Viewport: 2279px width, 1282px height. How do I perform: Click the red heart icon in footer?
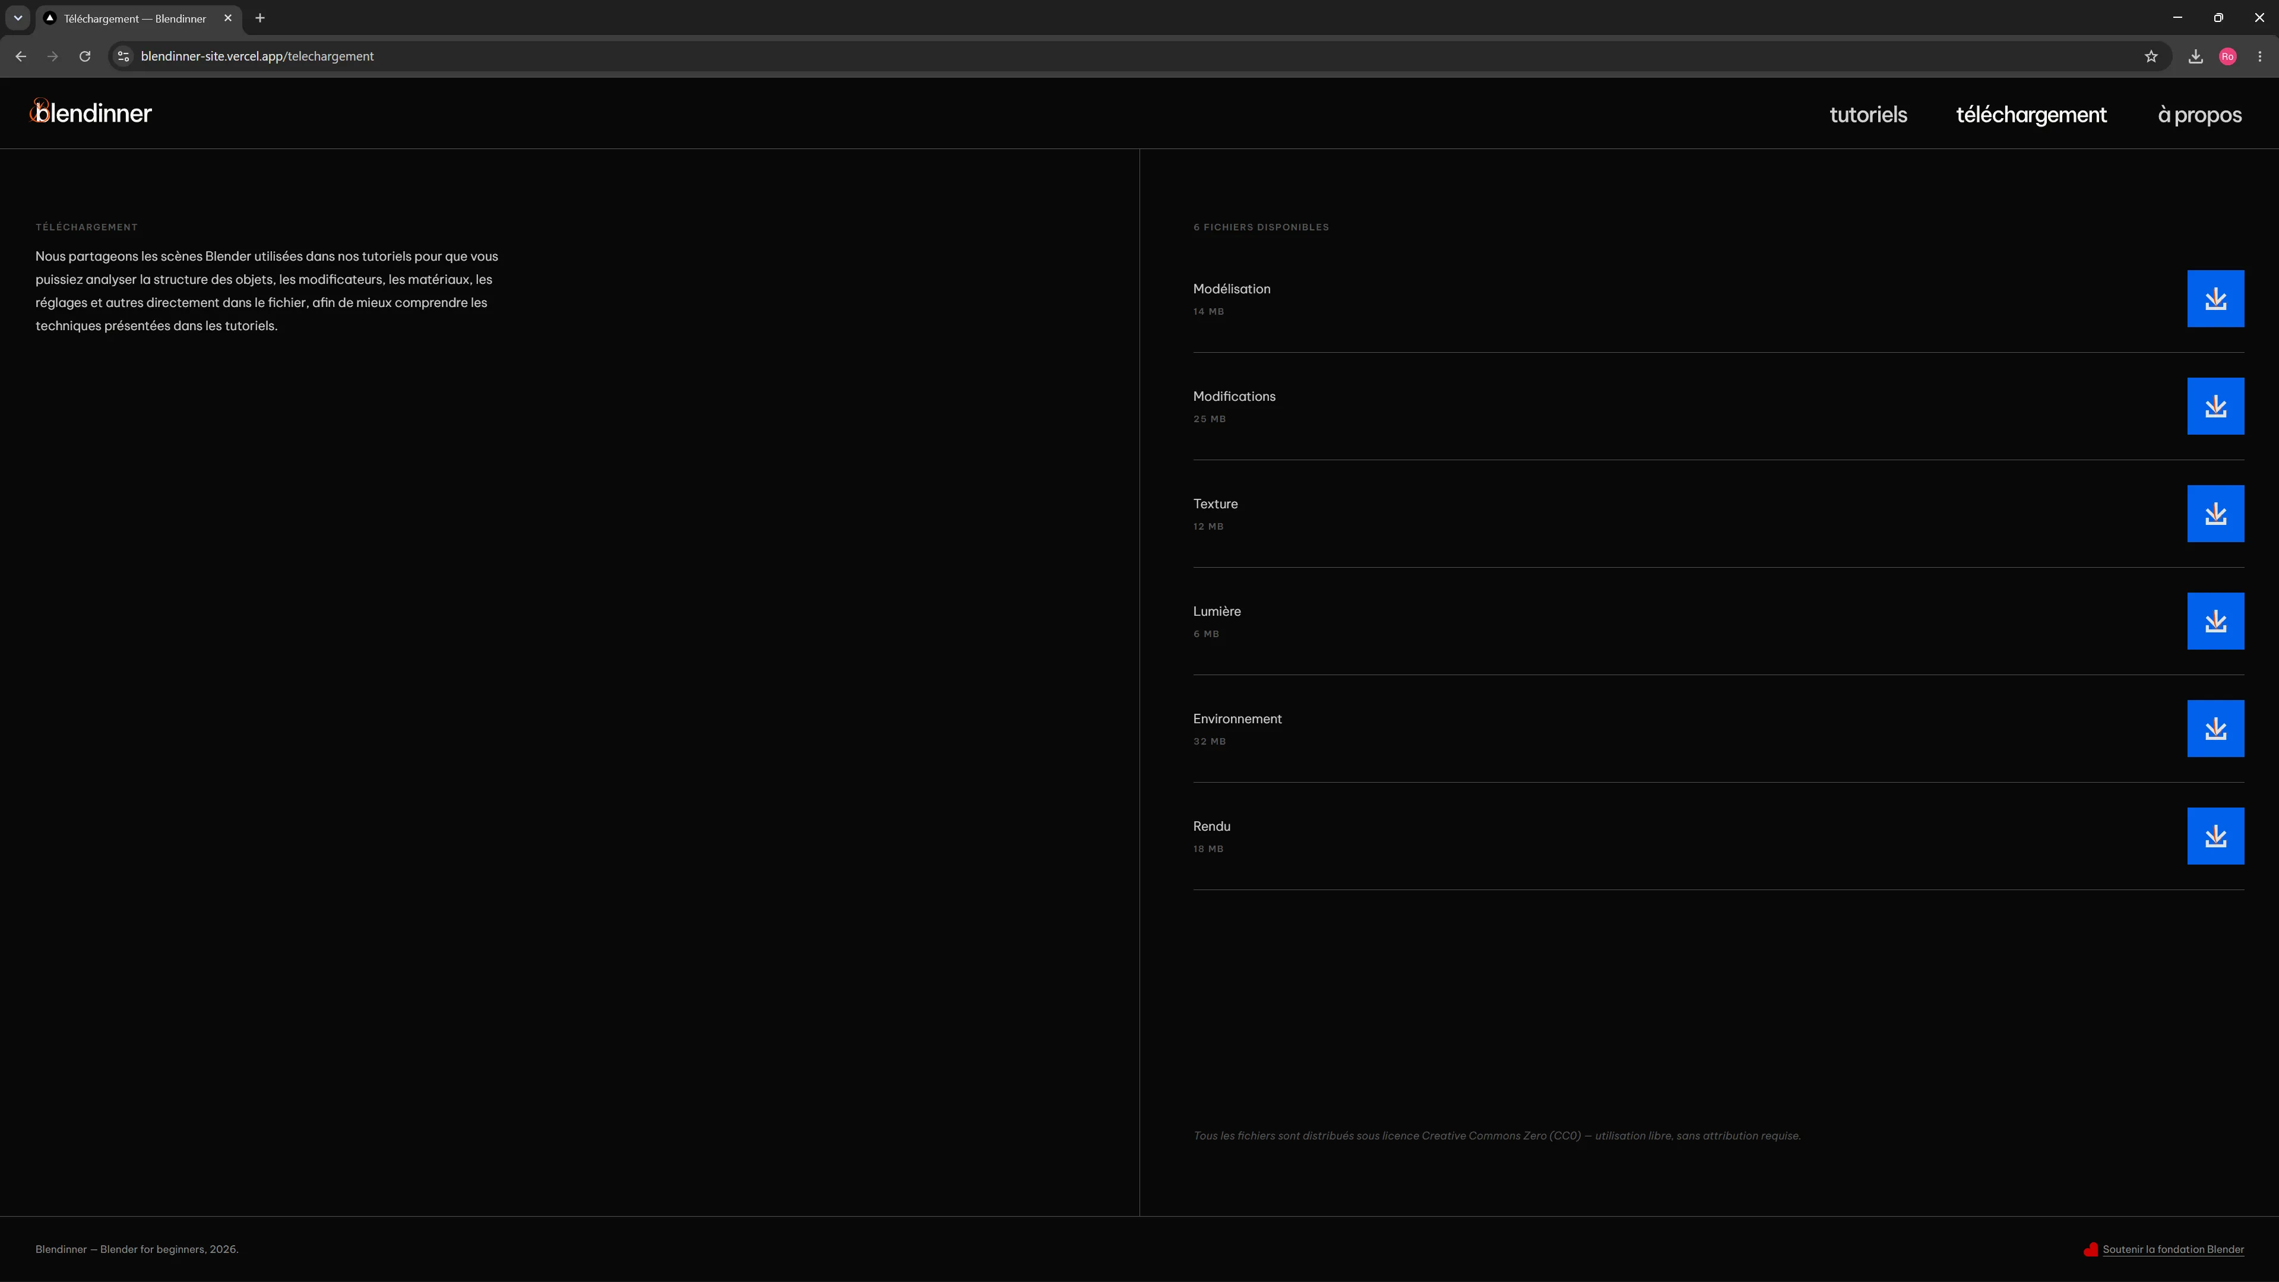click(x=2091, y=1249)
